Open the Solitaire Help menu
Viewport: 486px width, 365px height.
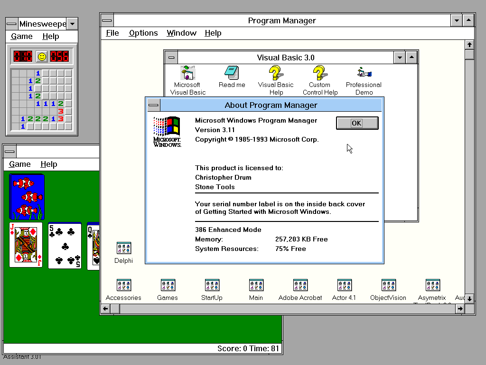click(49, 164)
